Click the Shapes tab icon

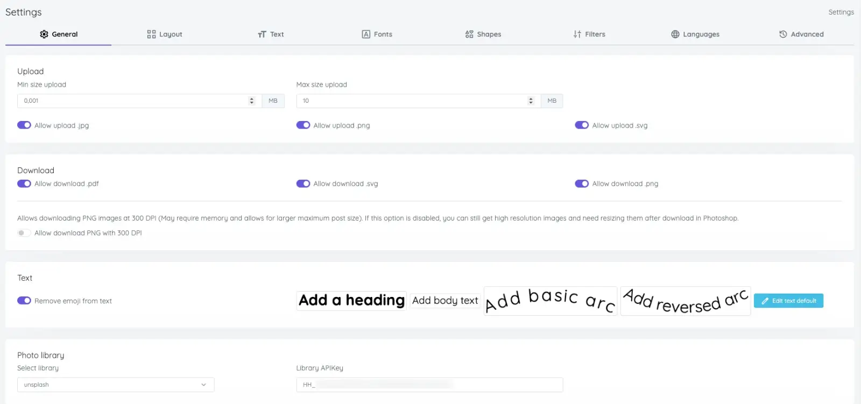pyautogui.click(x=469, y=34)
